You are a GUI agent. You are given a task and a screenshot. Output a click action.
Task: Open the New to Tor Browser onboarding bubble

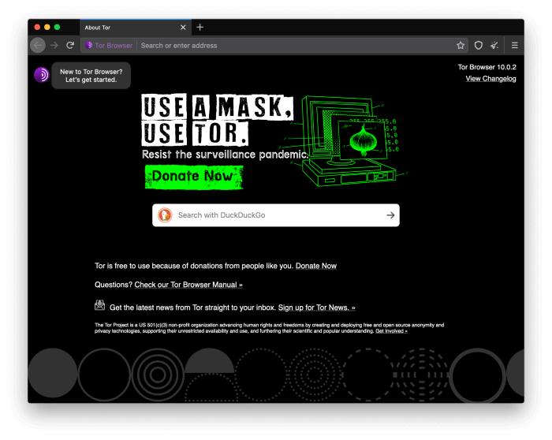91,76
